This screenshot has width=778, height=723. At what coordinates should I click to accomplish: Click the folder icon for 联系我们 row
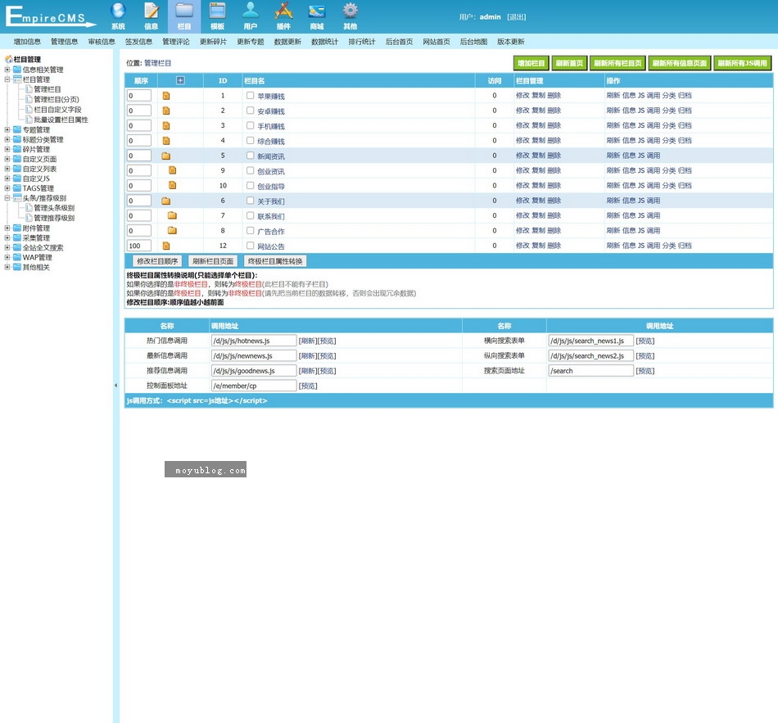point(172,215)
